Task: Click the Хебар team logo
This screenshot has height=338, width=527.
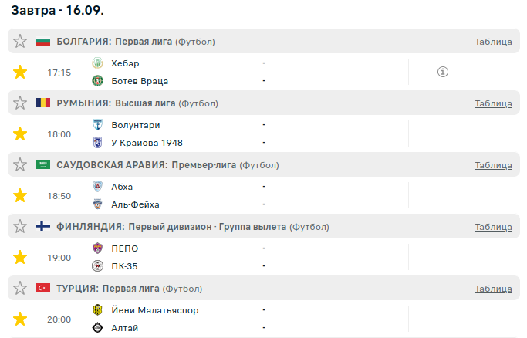Action: pyautogui.click(x=98, y=63)
